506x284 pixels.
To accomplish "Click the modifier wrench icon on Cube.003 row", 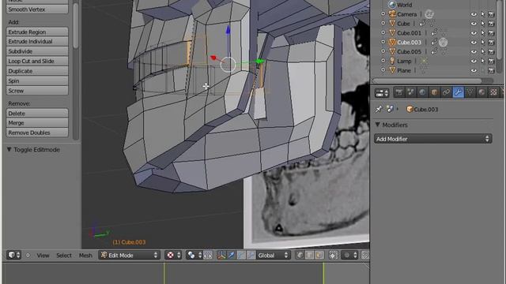I will (x=434, y=42).
